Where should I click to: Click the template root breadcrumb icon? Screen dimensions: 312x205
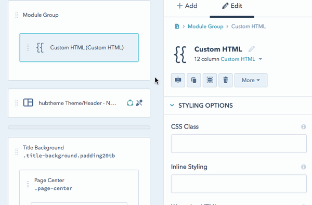pos(177,26)
